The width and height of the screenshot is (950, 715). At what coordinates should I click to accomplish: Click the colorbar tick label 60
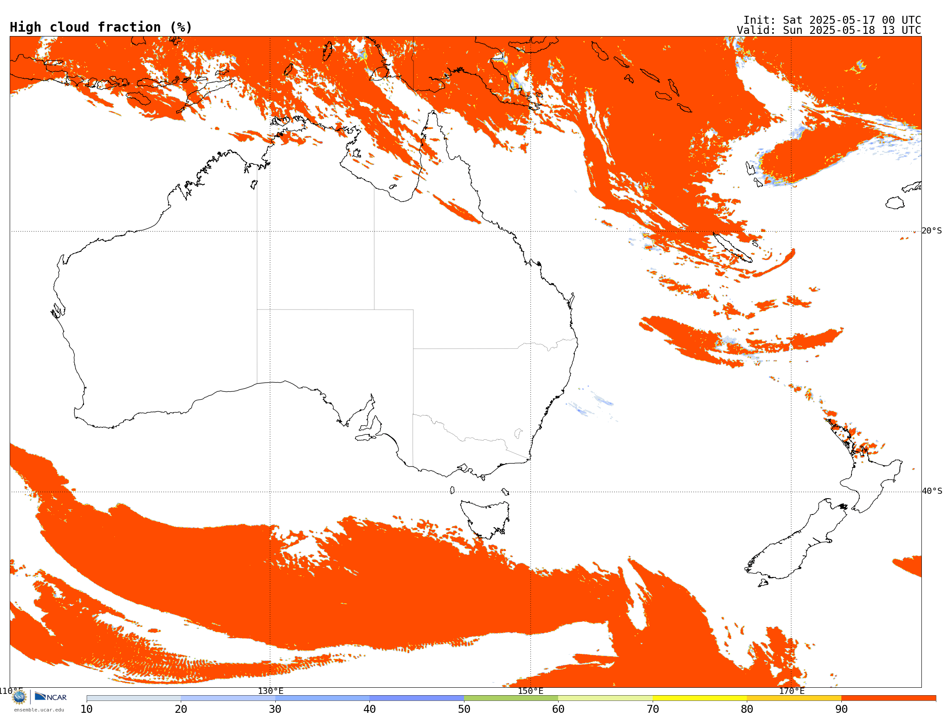pos(558,709)
